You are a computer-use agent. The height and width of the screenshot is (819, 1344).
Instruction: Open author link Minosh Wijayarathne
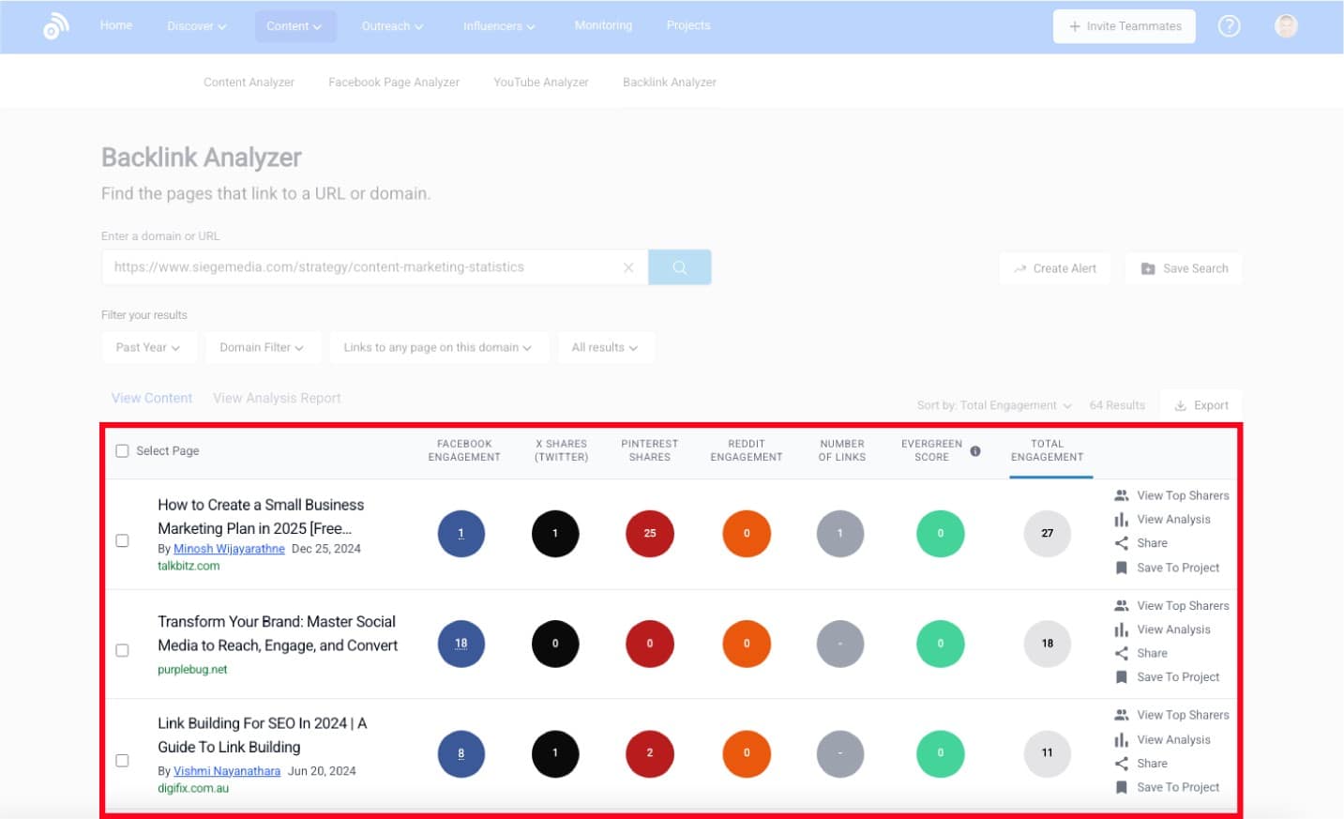pos(229,549)
